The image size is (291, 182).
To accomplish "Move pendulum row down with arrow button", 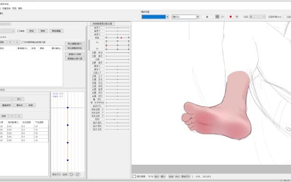I will [x=19, y=116].
